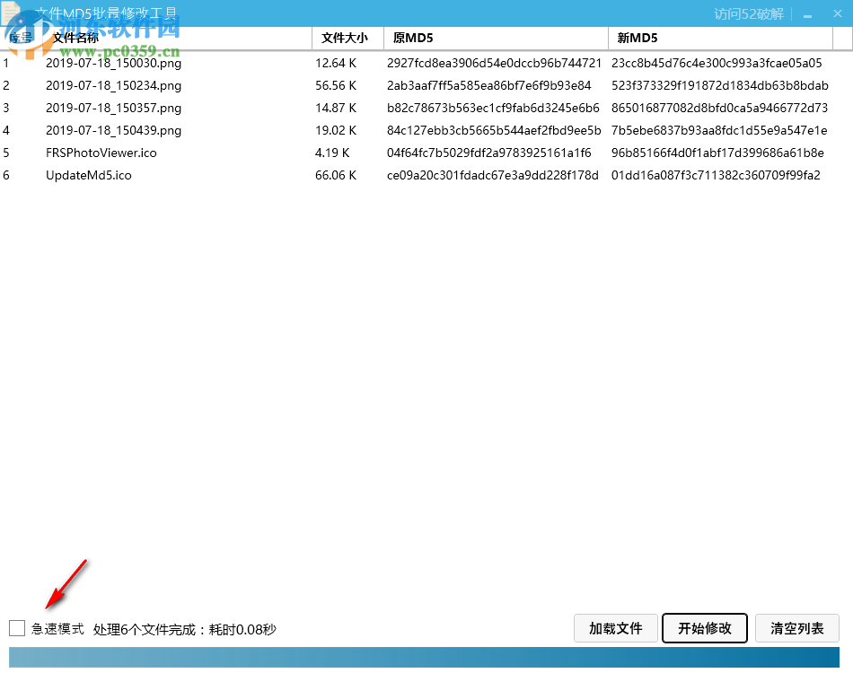Enable the 急速模式 checkbox
The height and width of the screenshot is (673, 853).
tap(16, 628)
